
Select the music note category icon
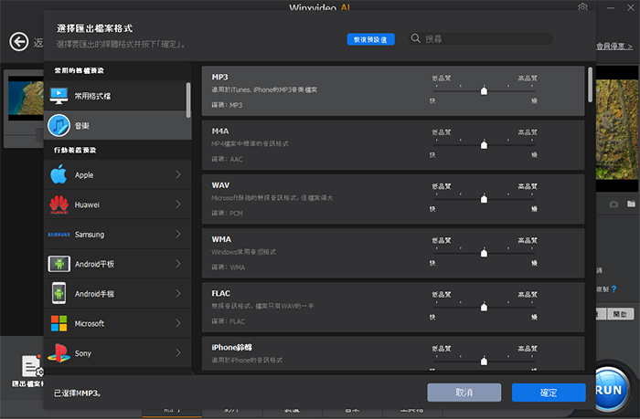click(x=59, y=126)
